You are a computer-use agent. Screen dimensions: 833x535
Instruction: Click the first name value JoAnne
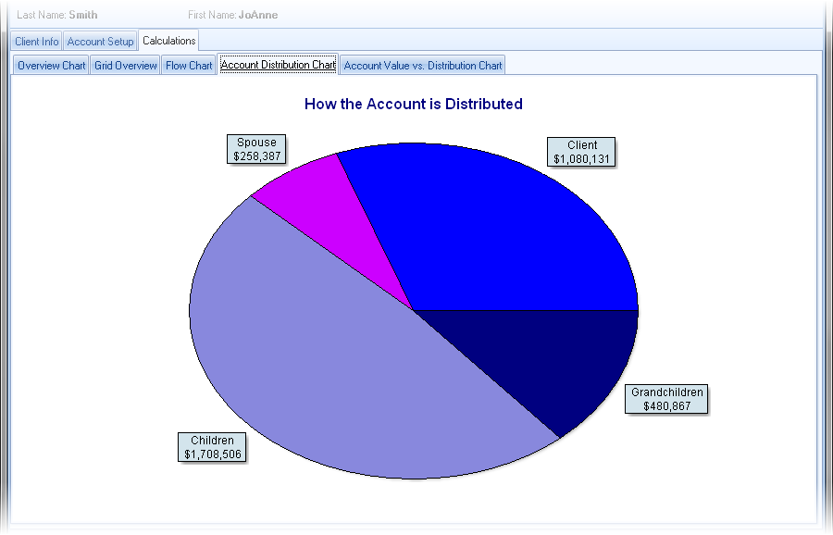coord(257,15)
